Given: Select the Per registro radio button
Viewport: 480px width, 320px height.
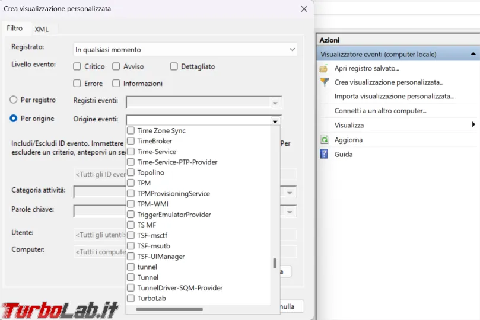Looking at the screenshot, I should point(14,101).
